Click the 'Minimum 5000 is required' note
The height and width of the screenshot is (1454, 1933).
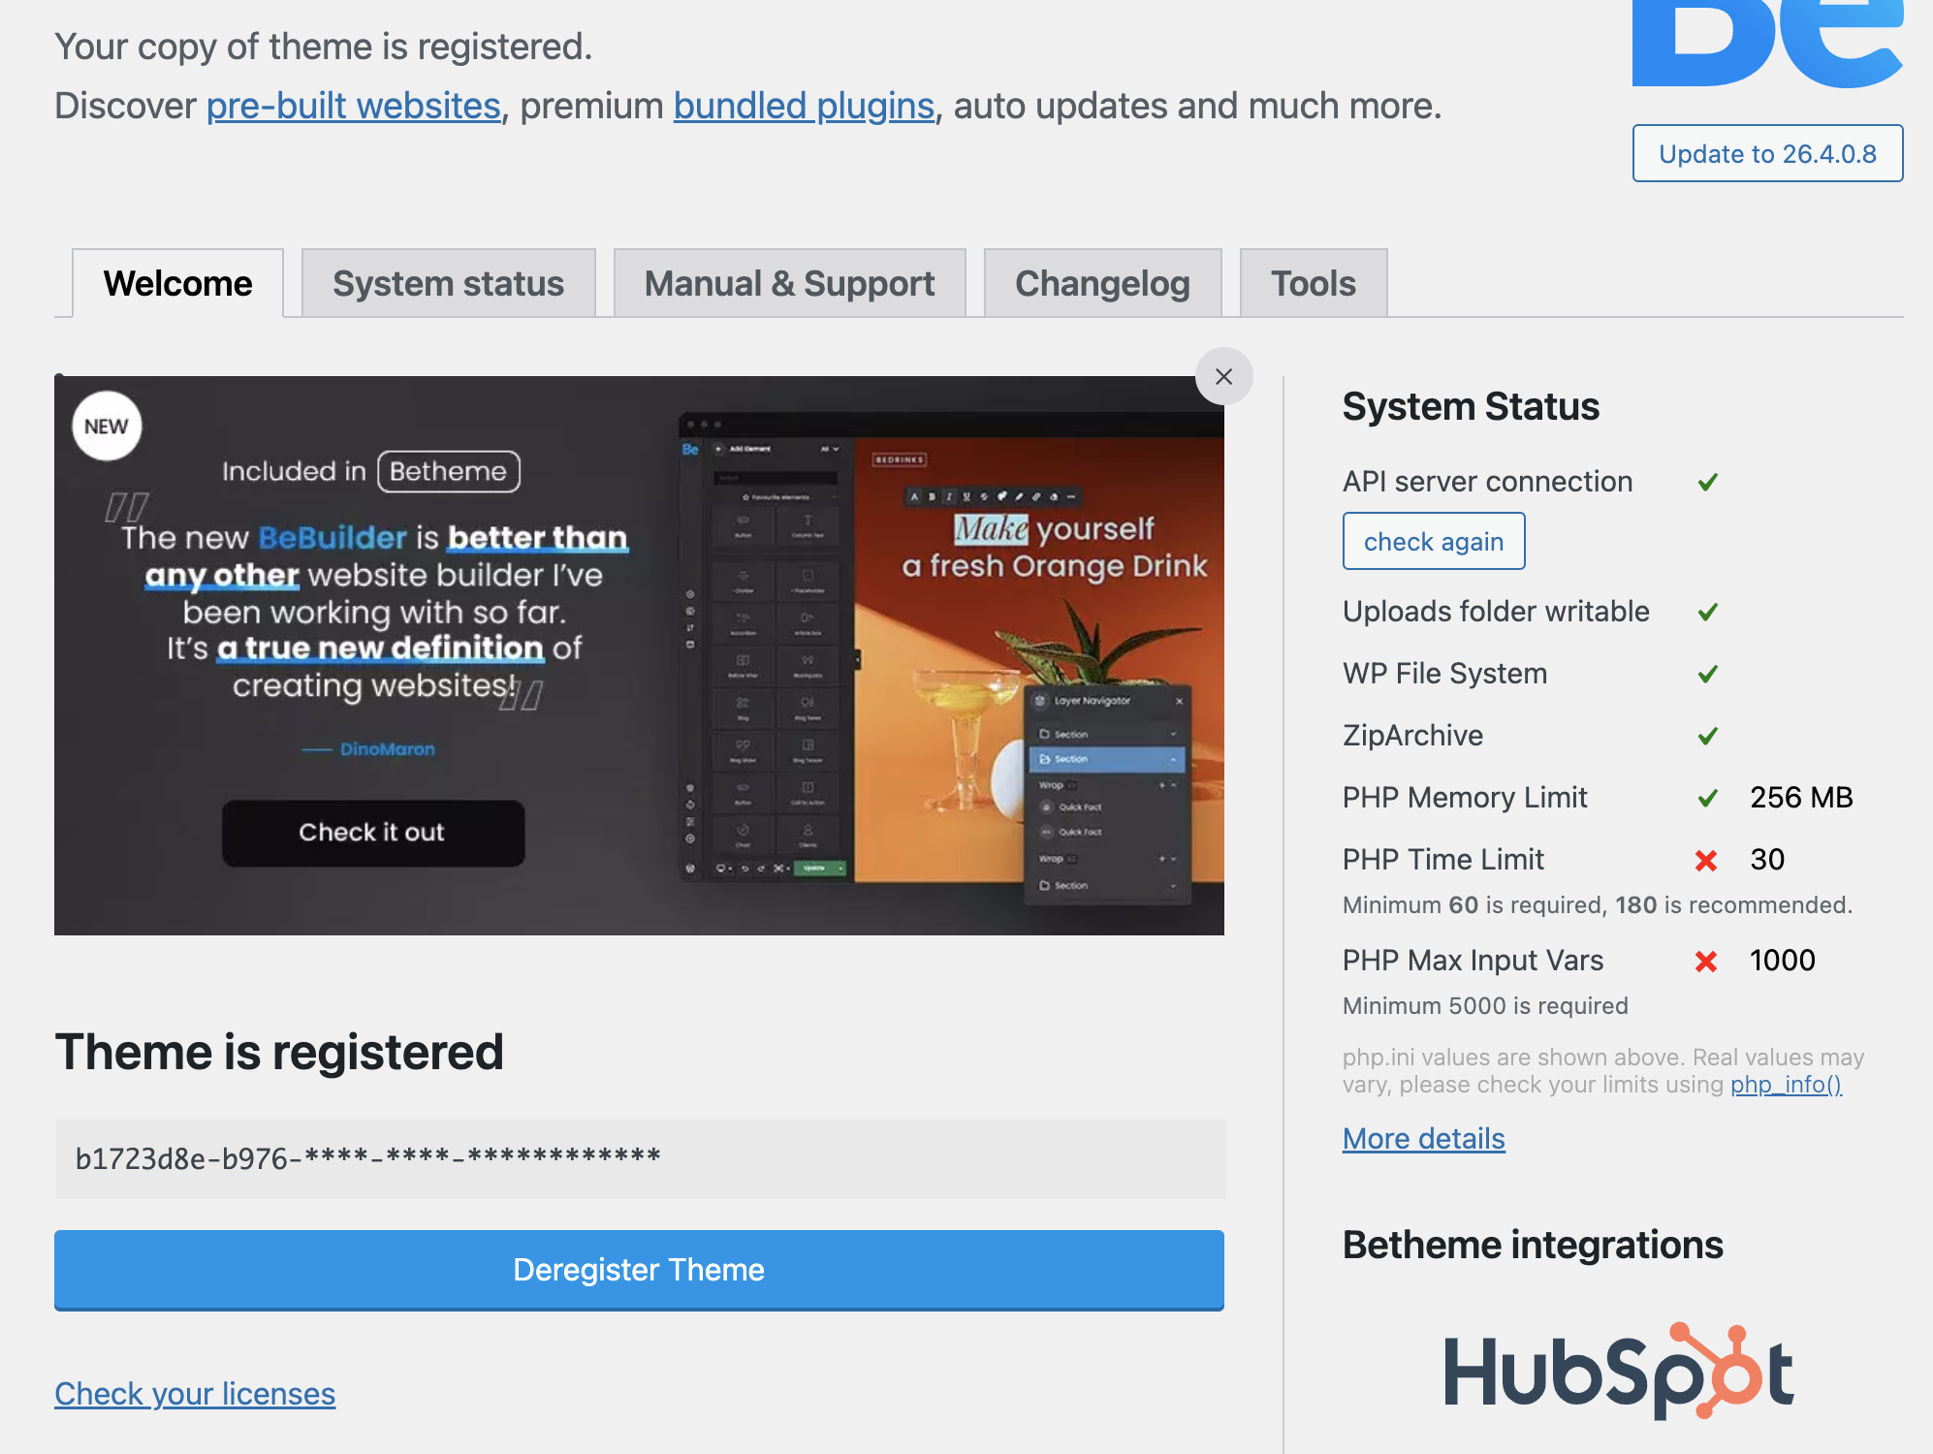click(x=1485, y=1005)
